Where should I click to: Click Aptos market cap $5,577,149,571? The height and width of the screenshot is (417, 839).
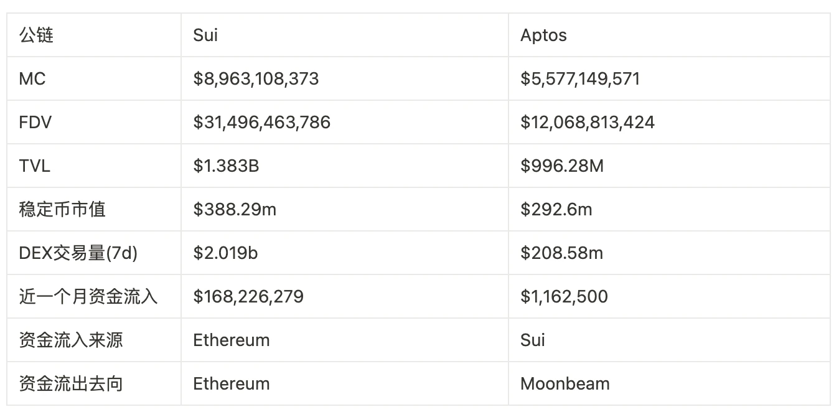click(x=580, y=79)
